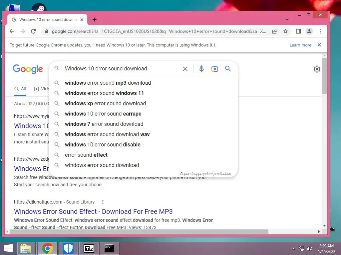Screen dimensions: 341x255
Task: Open File Explorer from the taskbar
Action: coord(25,248)
